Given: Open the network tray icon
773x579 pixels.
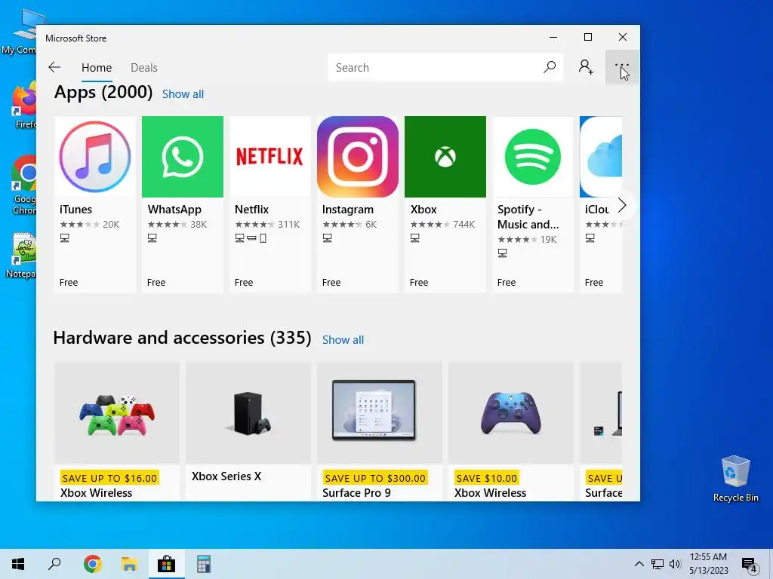Looking at the screenshot, I should coord(658,564).
